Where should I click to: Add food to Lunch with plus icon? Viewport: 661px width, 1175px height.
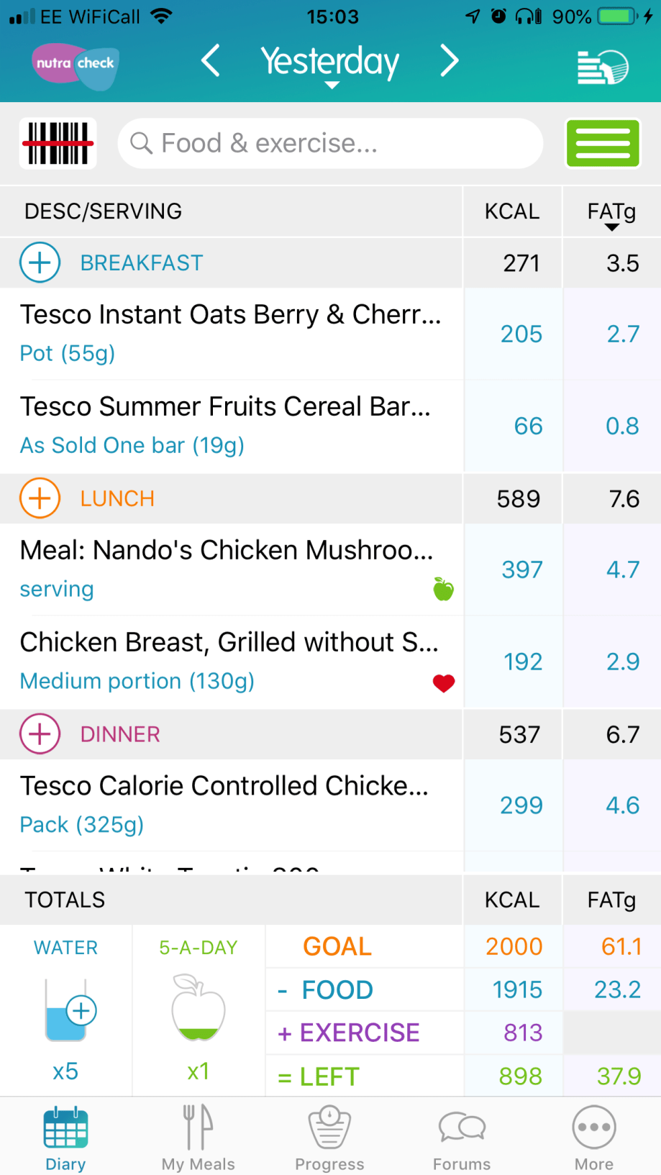(40, 498)
